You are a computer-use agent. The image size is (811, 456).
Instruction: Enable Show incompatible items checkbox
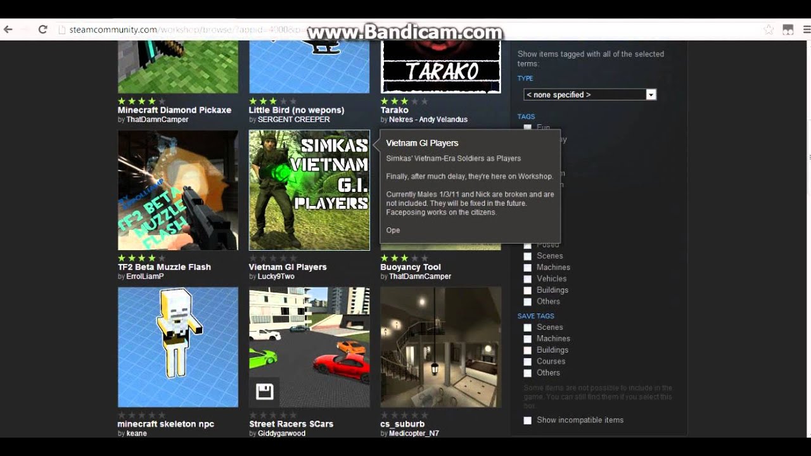527,421
